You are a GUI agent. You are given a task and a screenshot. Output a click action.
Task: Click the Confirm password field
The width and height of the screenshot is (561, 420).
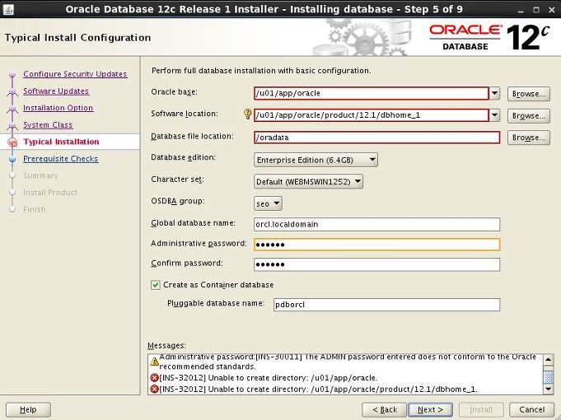point(376,264)
